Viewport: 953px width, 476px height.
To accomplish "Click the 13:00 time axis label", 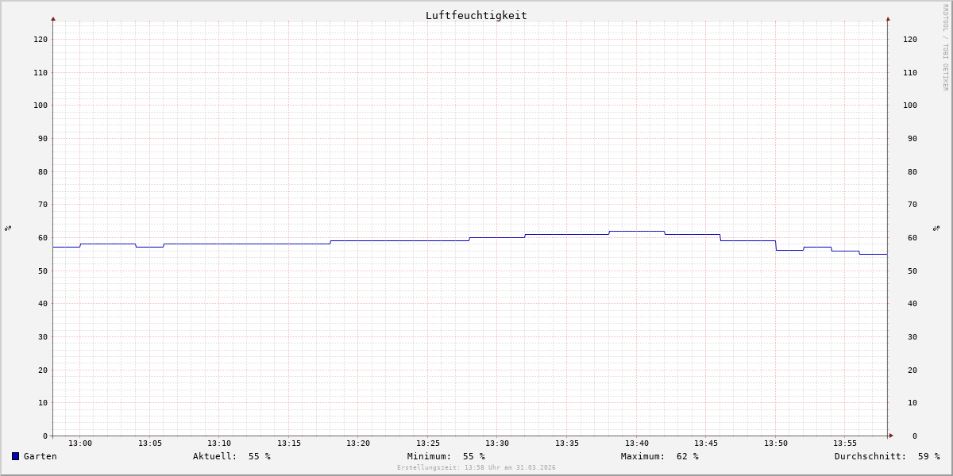I will 80,443.
